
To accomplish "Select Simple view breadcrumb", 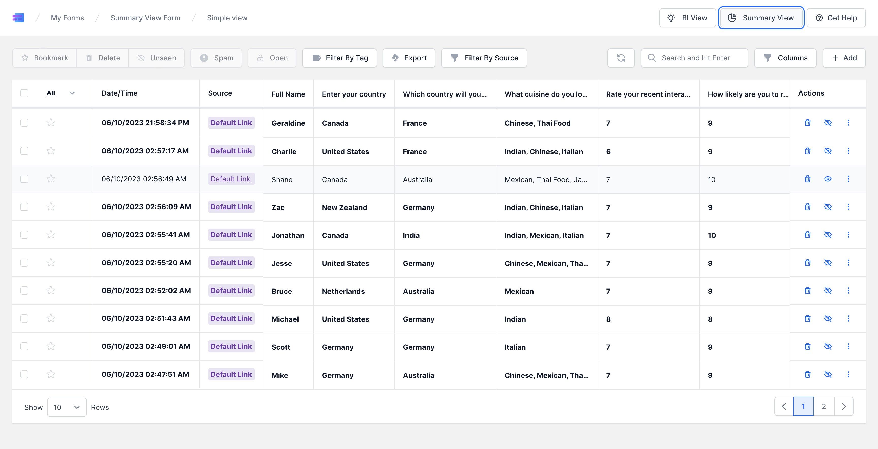I will tap(227, 18).
